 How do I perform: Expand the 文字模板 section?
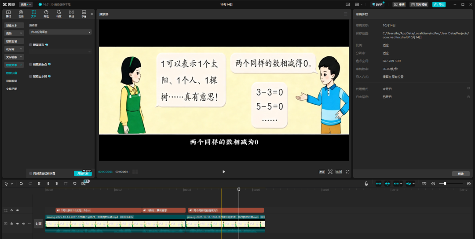pos(14,57)
